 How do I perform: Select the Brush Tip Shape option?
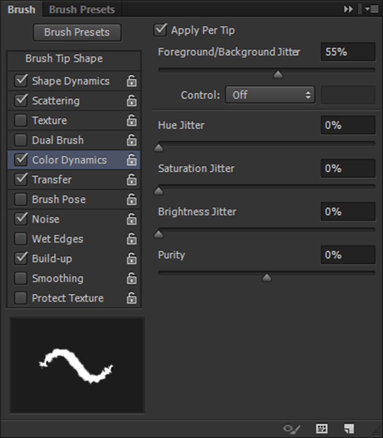(x=64, y=59)
